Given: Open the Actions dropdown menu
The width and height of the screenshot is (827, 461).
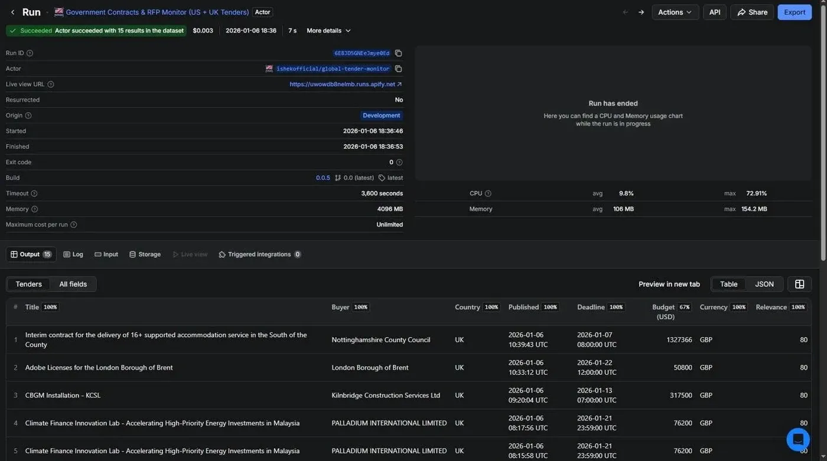Looking at the screenshot, I should click(675, 12).
